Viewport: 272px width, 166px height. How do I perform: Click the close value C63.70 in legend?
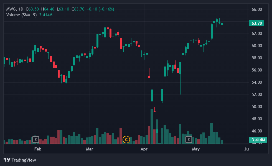pos(78,9)
